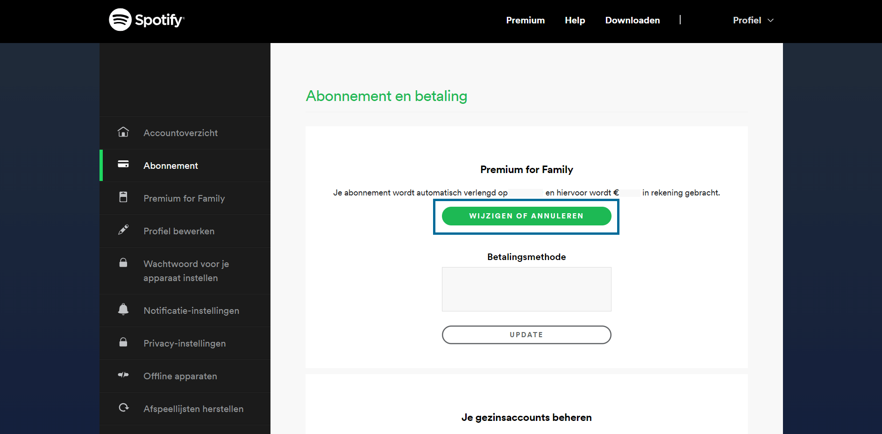Click the Update payment method button
Image resolution: width=882 pixels, height=434 pixels.
[526, 335]
